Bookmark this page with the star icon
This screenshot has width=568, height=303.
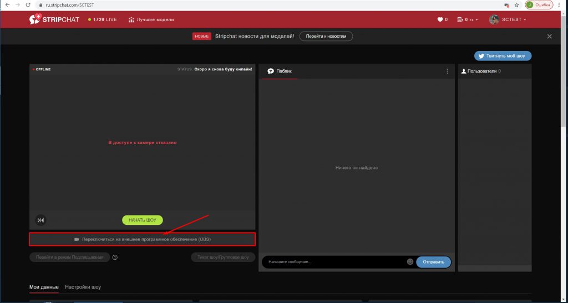pos(517,5)
